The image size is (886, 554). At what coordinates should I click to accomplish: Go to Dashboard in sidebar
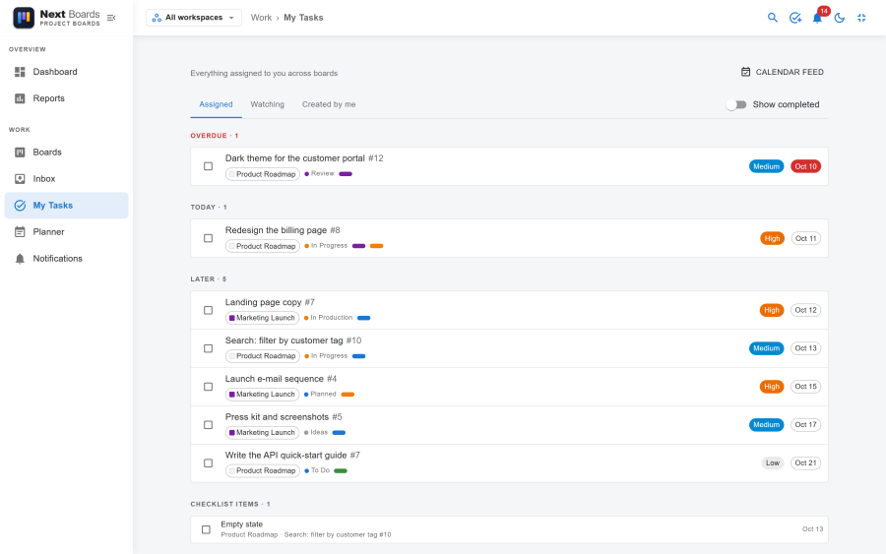pos(66,72)
